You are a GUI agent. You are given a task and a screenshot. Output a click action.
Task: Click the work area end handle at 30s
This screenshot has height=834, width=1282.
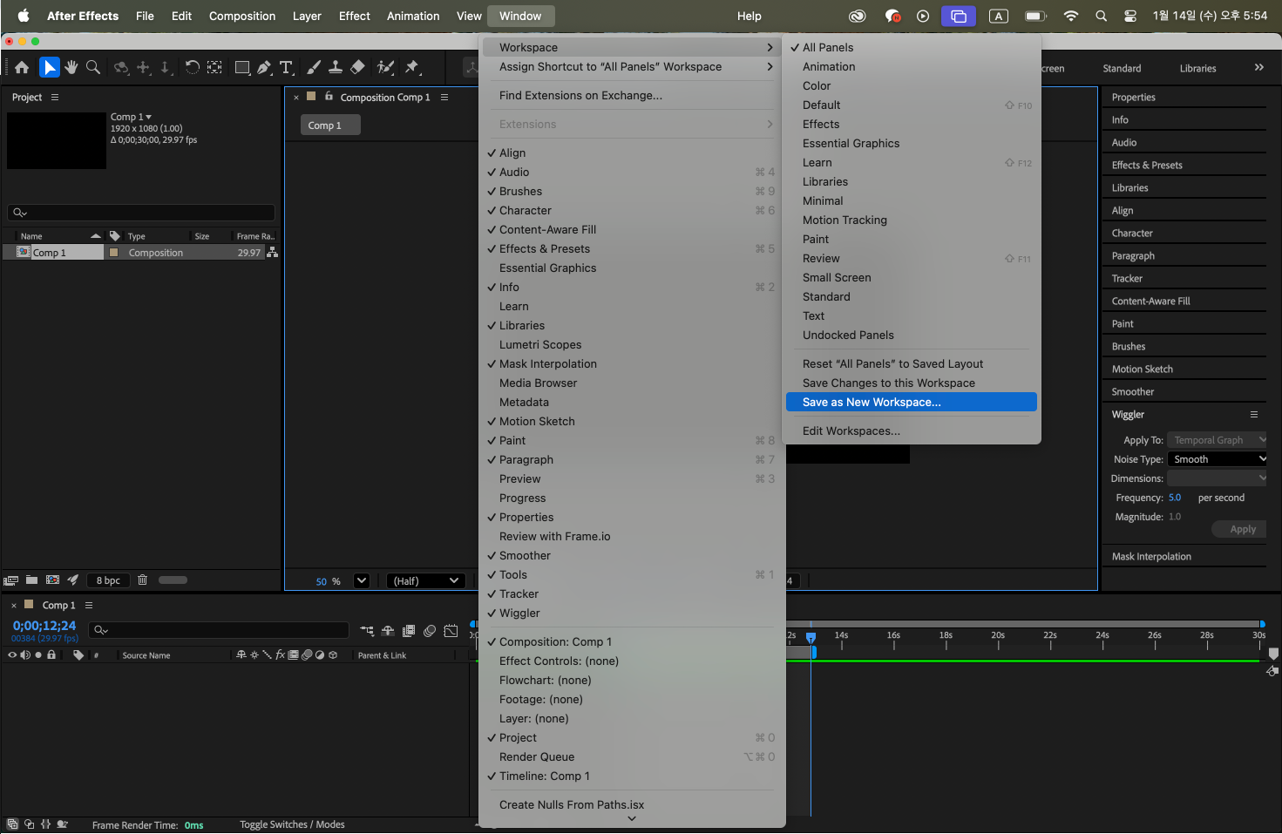(1262, 624)
